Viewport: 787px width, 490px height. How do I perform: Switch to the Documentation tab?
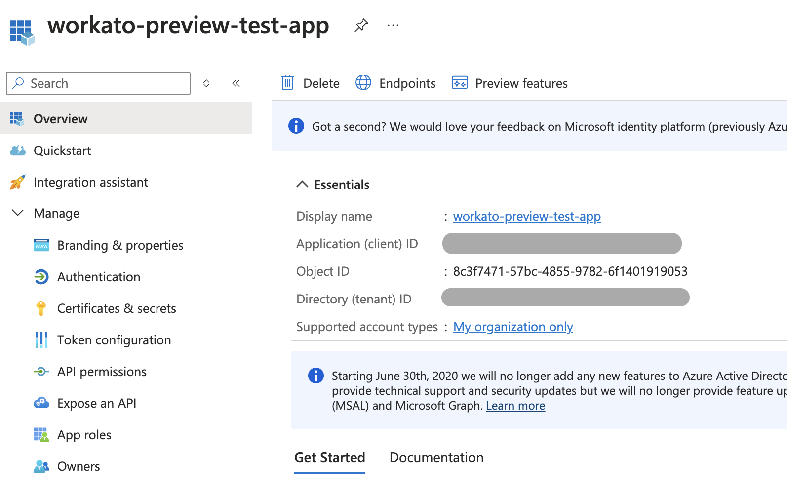(436, 457)
